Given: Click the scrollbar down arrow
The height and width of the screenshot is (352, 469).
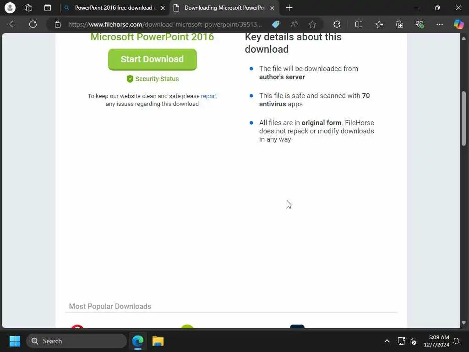Looking at the screenshot, I should point(464,323).
